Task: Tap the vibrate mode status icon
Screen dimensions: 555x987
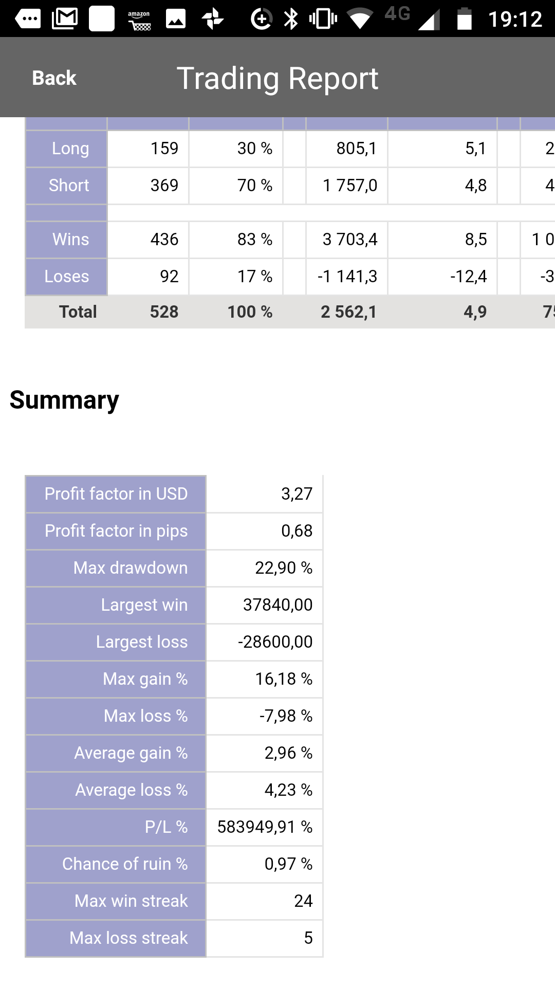Action: coord(323,19)
